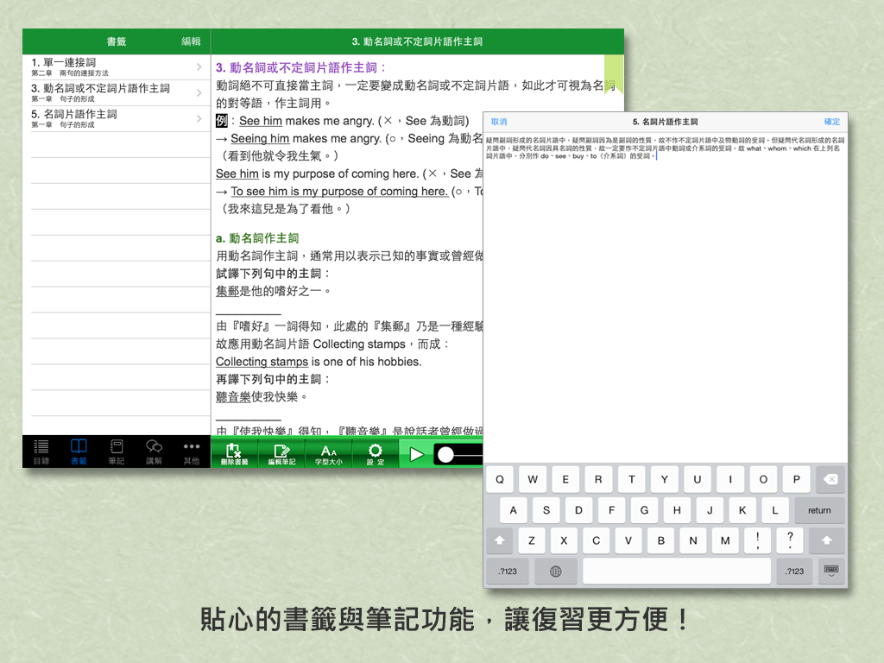Click the black 例 example marker
Image resolution: width=884 pixels, height=663 pixels.
(222, 121)
